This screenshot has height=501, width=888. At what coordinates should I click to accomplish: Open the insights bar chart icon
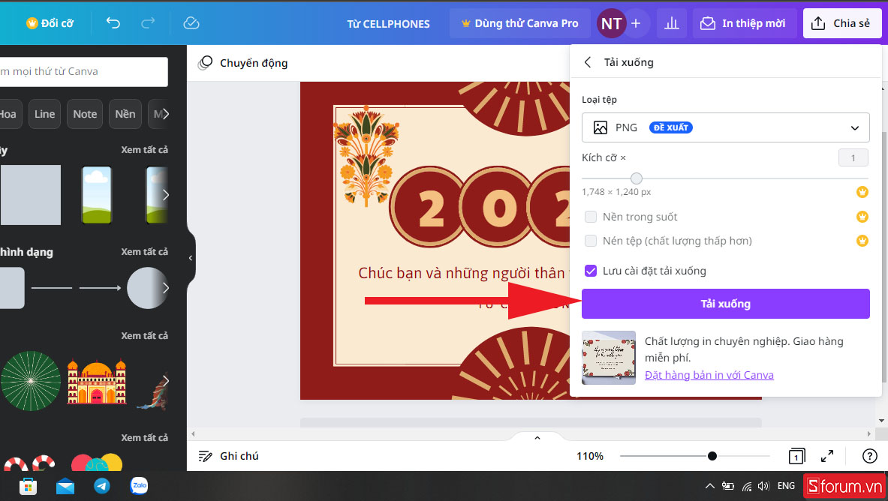tap(671, 23)
